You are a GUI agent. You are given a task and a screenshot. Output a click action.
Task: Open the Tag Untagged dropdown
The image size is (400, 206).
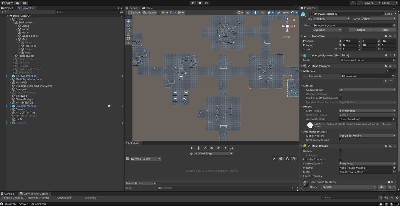pyautogui.click(x=332, y=19)
